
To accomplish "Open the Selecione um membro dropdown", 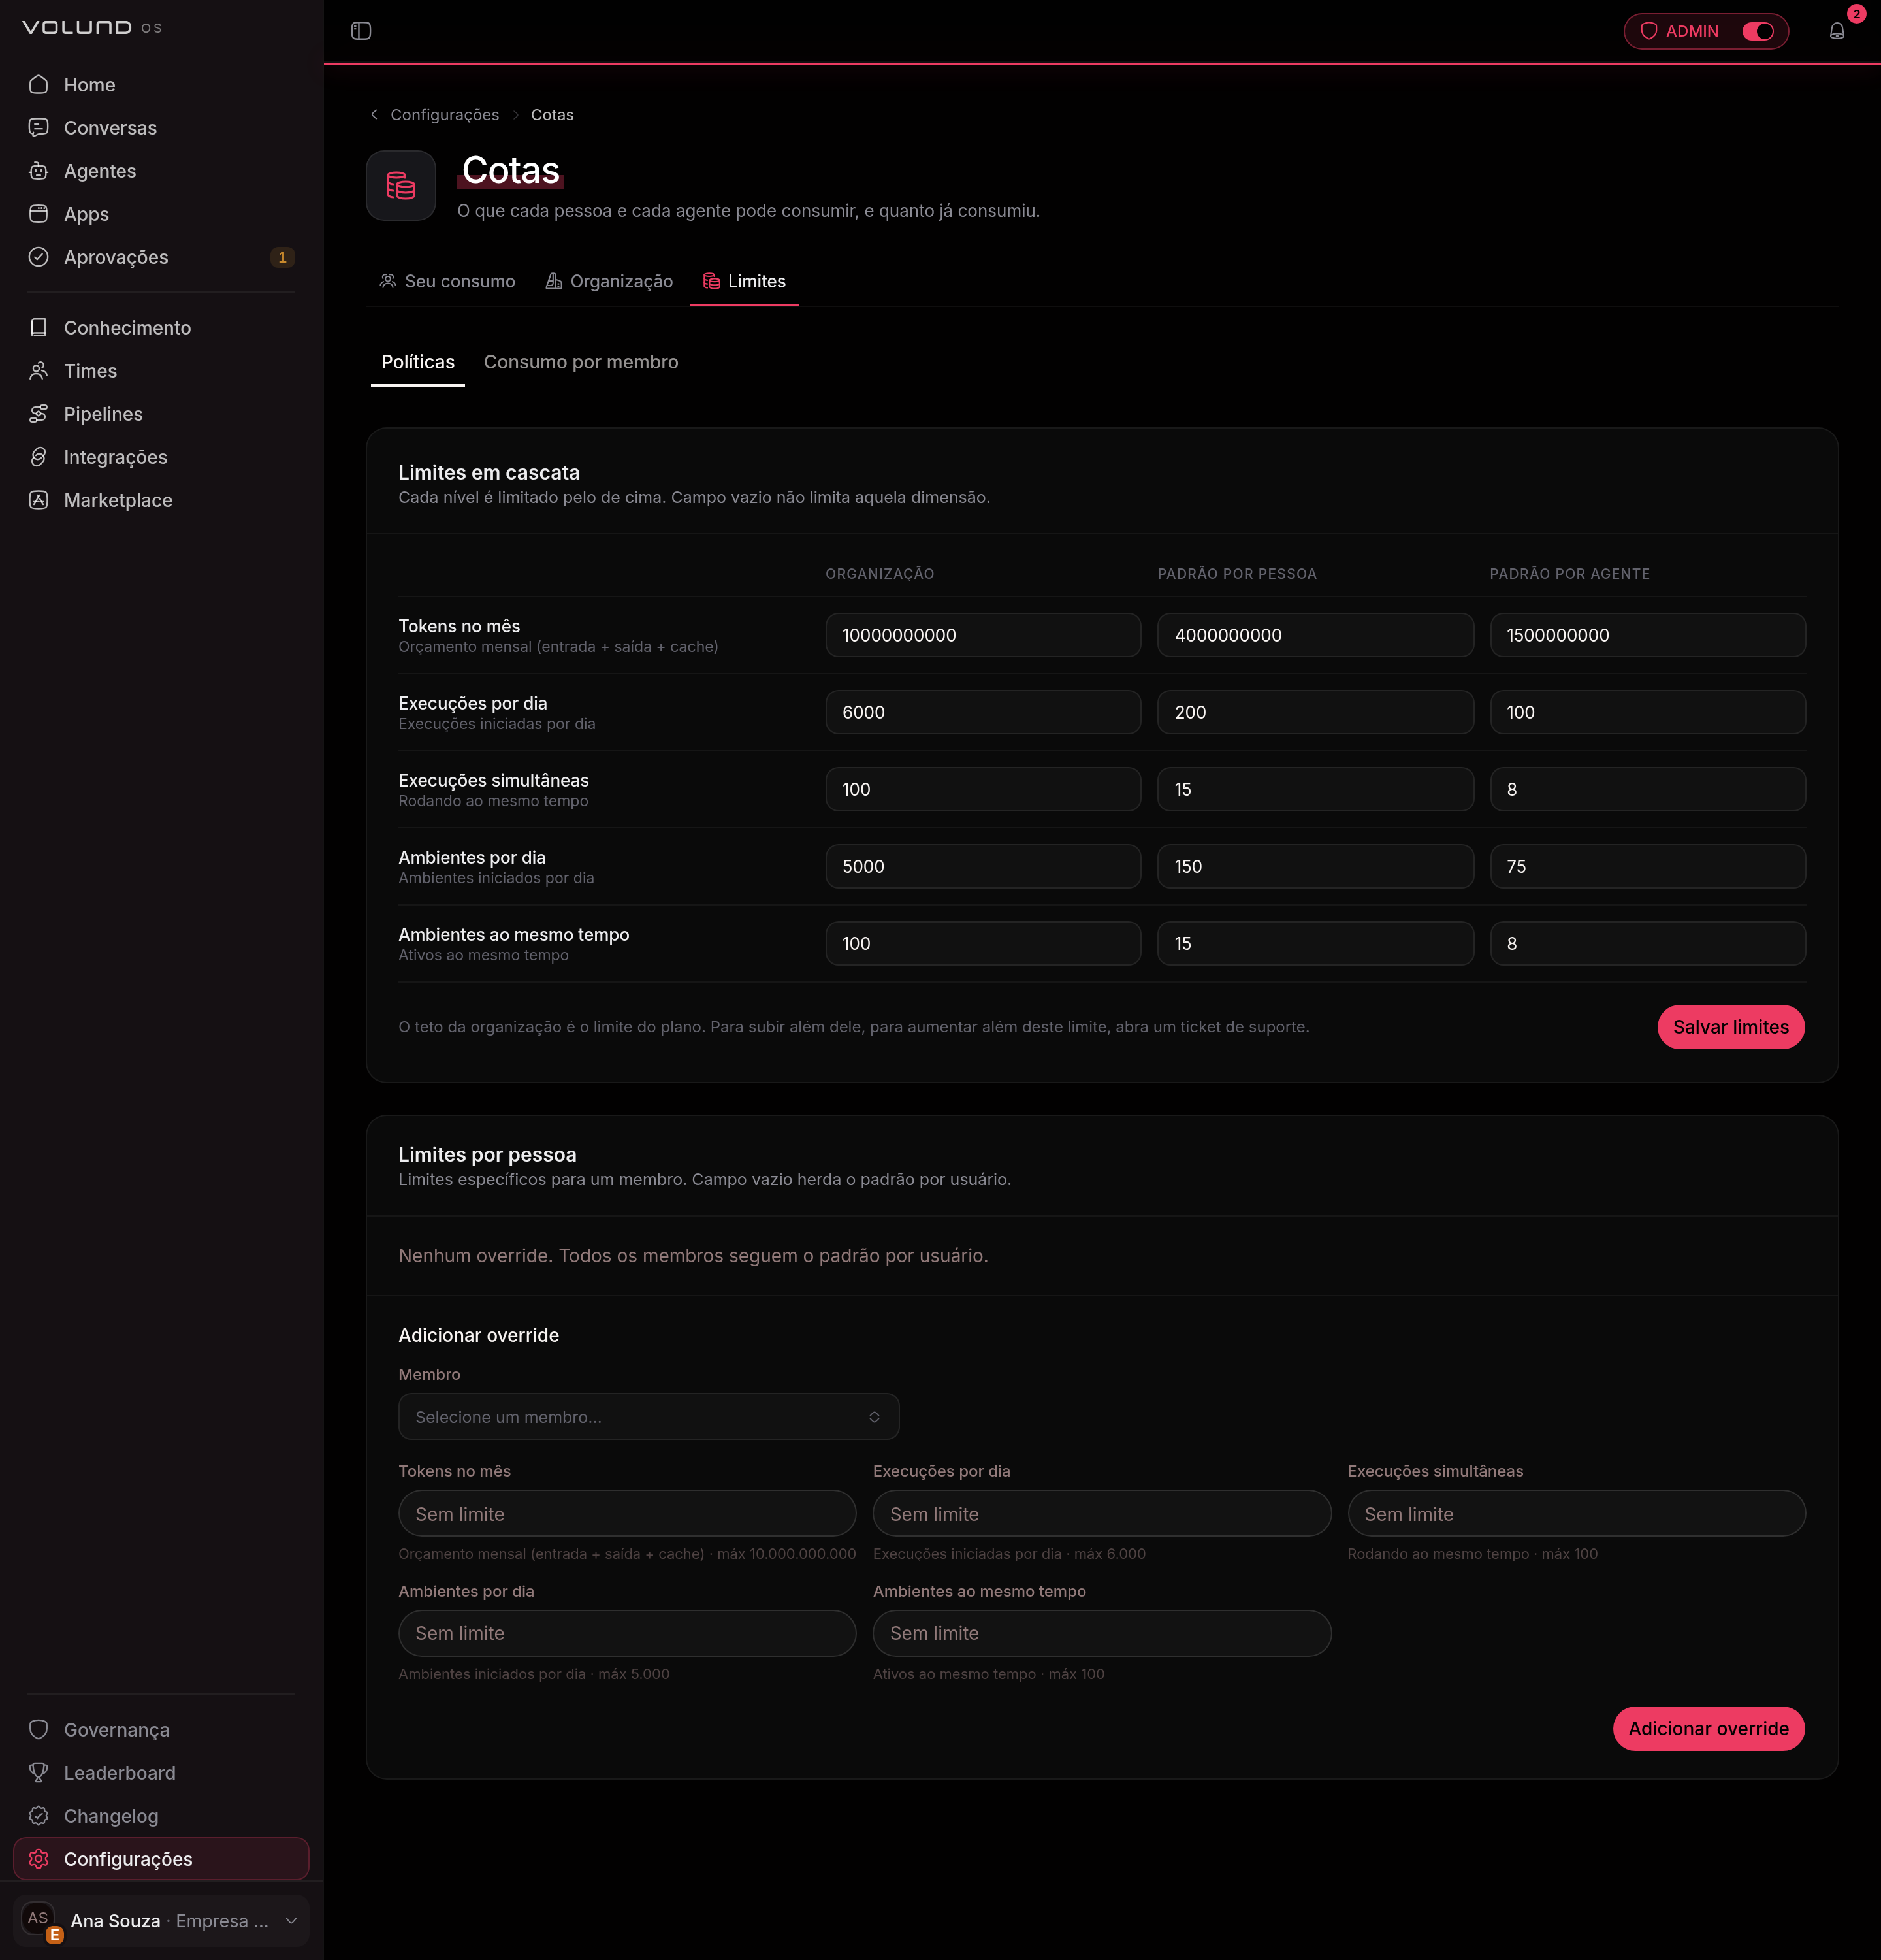I will pos(649,1417).
